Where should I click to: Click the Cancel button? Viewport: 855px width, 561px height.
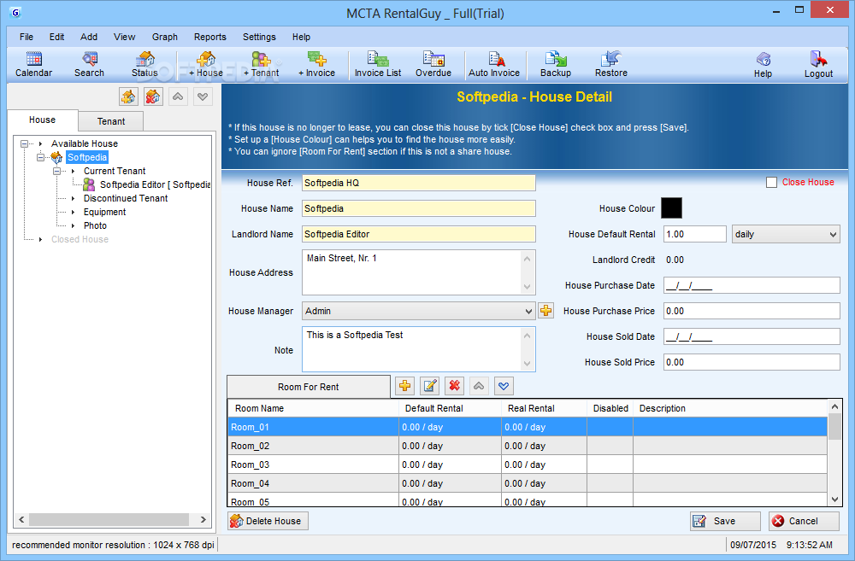pos(804,521)
